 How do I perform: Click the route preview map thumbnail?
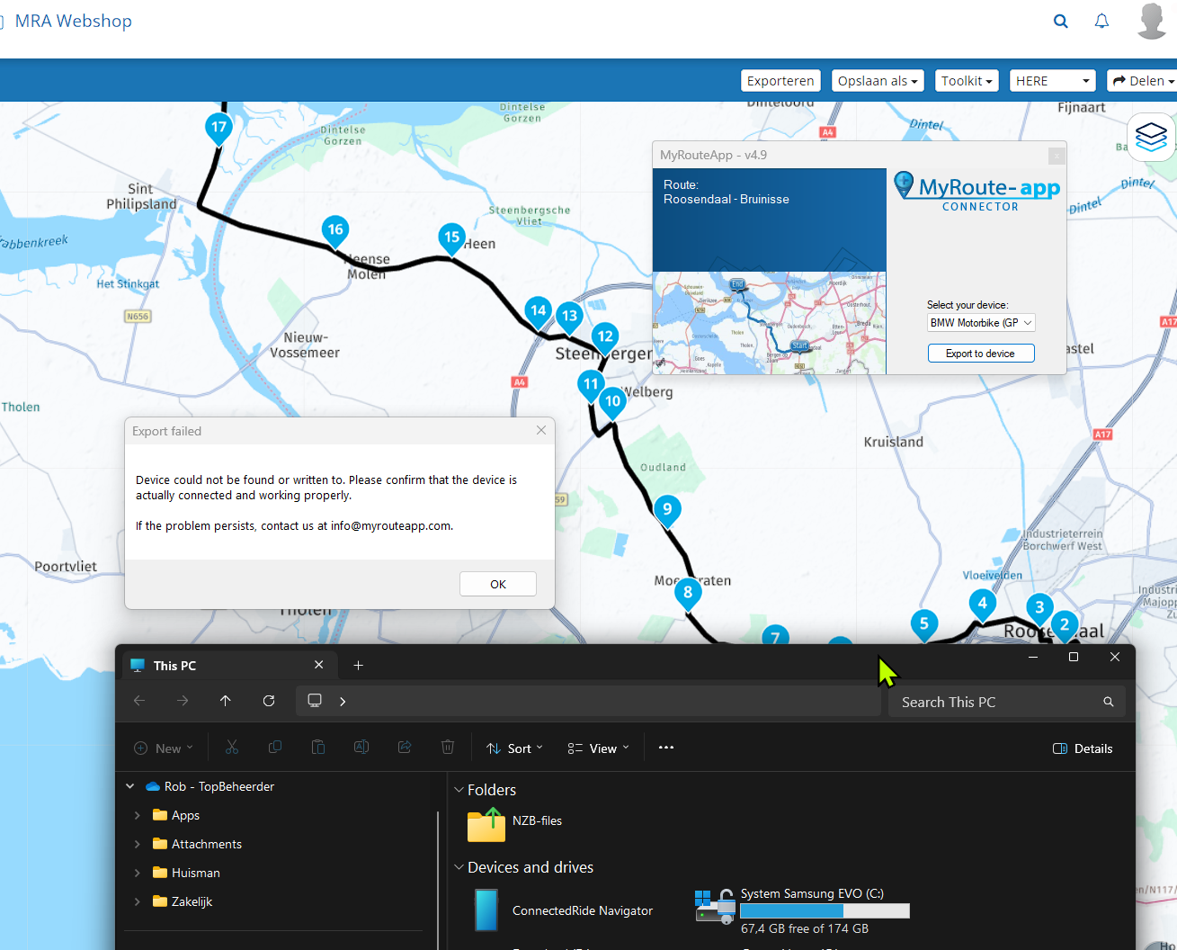coord(770,323)
